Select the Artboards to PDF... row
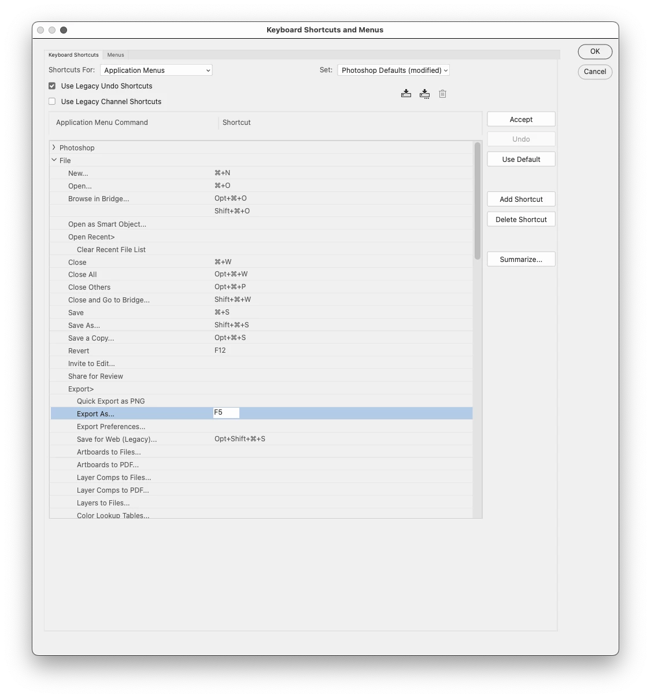 pyautogui.click(x=261, y=464)
